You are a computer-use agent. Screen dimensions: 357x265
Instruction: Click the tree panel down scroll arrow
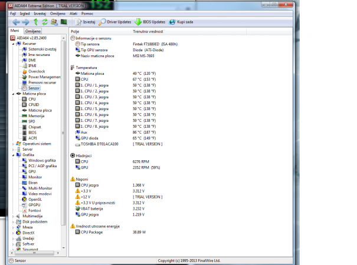64,248
